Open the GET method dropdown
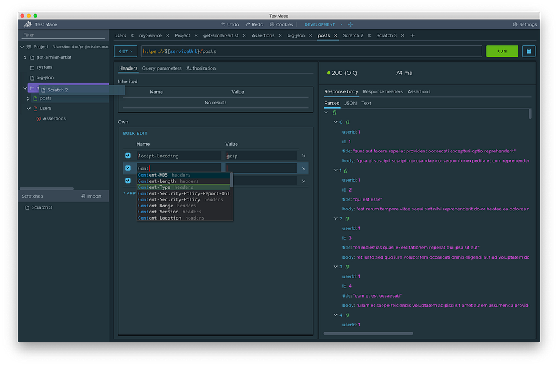Viewport: 558px width, 366px height. (126, 51)
